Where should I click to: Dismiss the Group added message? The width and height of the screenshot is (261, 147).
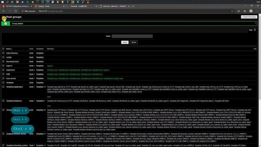click(256, 23)
